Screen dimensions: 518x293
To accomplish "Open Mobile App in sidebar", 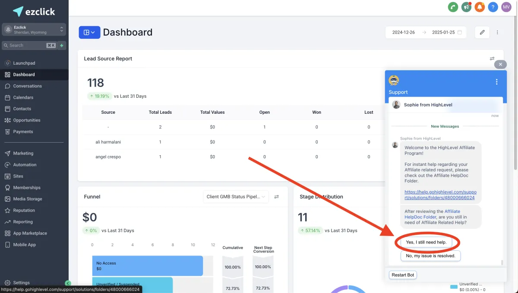I will click(x=34, y=244).
